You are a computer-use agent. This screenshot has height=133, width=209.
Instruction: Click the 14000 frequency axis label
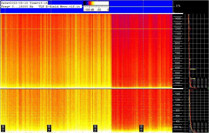177,19
